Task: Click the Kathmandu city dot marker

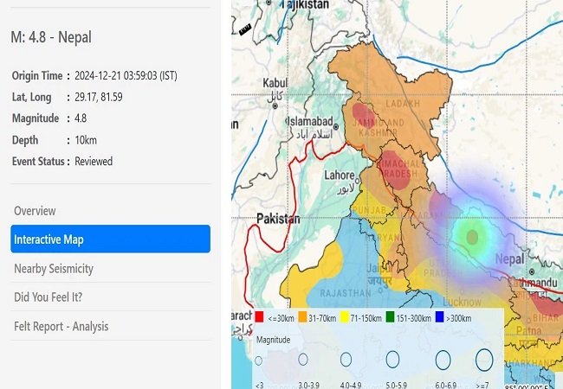Action: coord(532,271)
